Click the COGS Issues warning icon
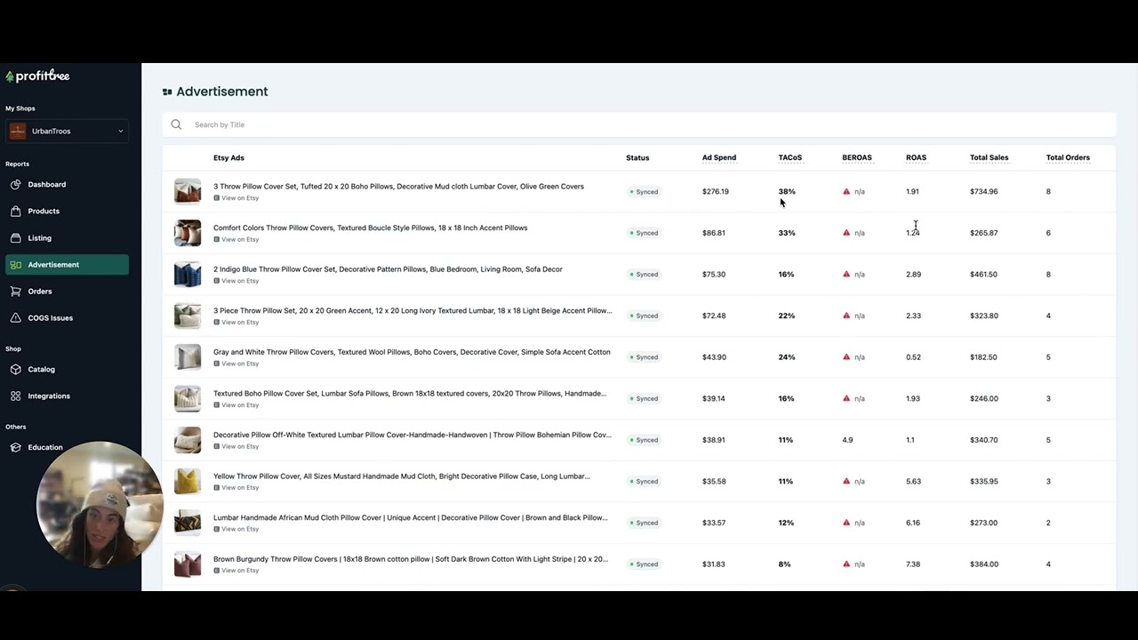This screenshot has width=1138, height=640. 16,318
